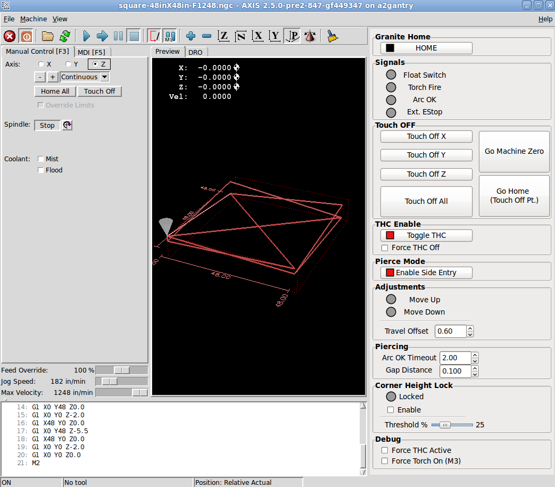Reload the current file with the green arrows icon
The height and width of the screenshot is (487, 555).
[x=65, y=36]
